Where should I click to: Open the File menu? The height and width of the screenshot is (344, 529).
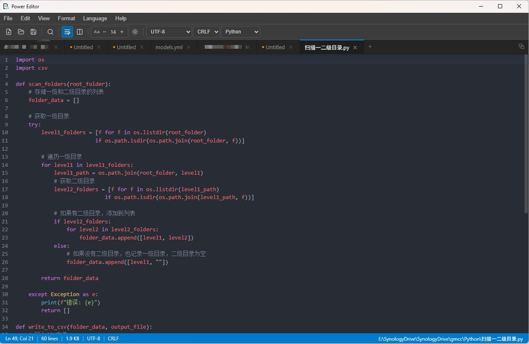click(x=8, y=18)
